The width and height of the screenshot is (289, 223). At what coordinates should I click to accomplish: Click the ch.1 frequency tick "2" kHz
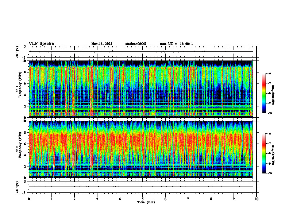[x=25, y=106]
